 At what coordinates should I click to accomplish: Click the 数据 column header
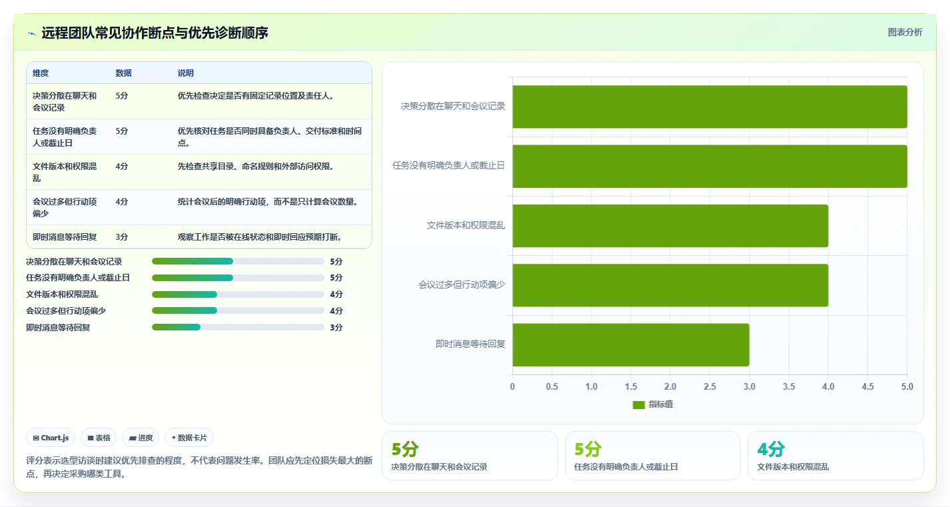click(123, 73)
